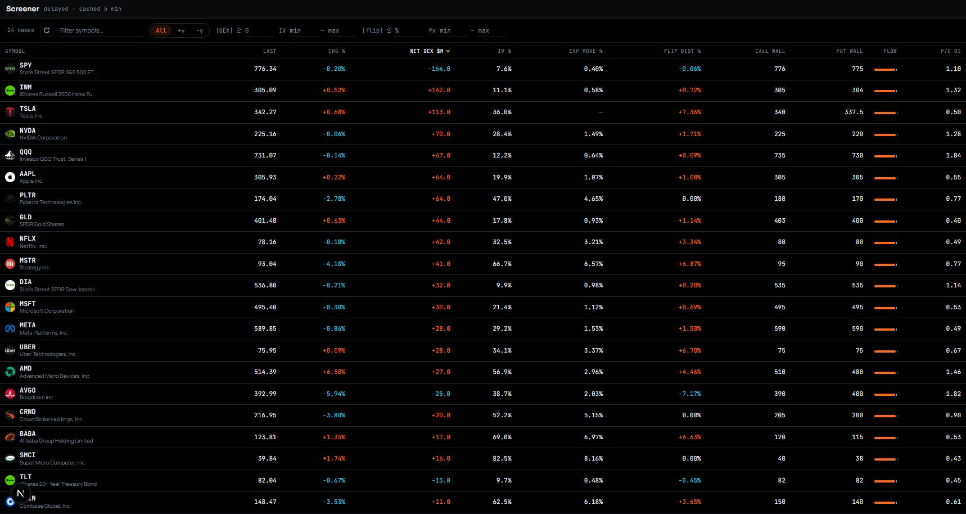This screenshot has width=966, height=514.
Task: Click the Apple logo in AAPL row
Action: (x=10, y=177)
